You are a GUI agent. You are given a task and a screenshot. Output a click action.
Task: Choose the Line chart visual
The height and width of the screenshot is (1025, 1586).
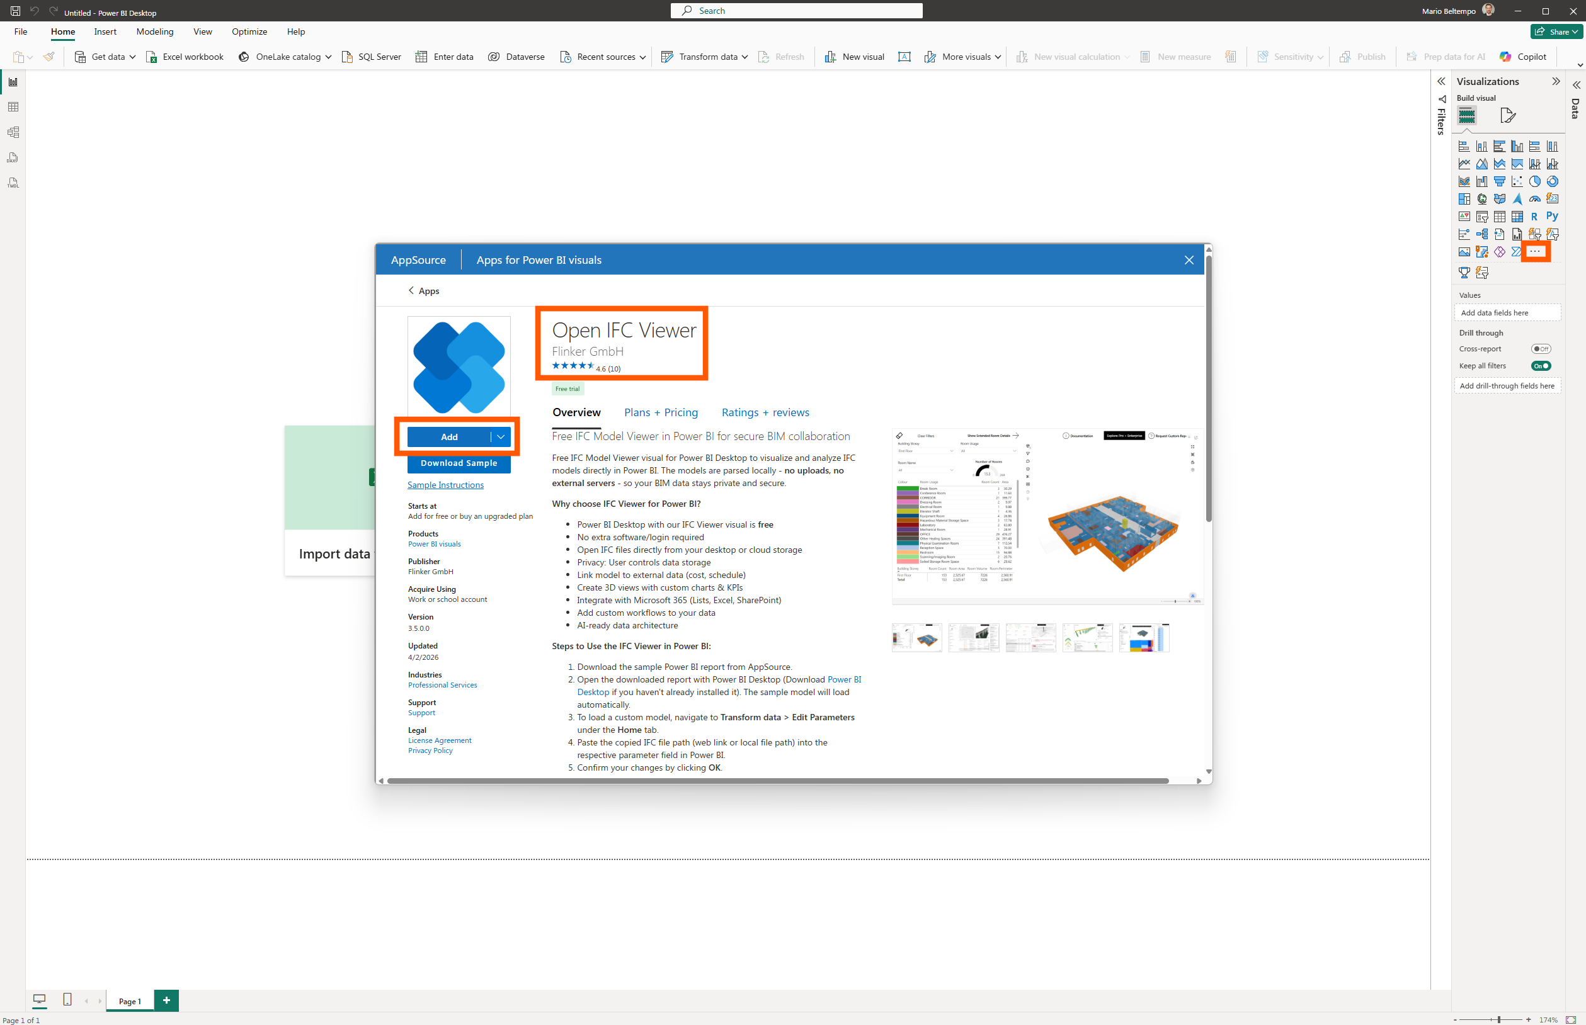click(x=1463, y=164)
